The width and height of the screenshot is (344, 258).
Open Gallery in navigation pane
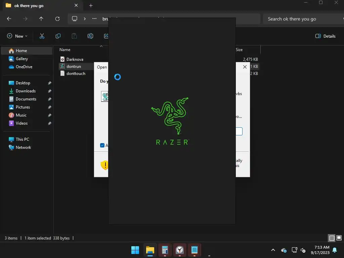point(27,59)
